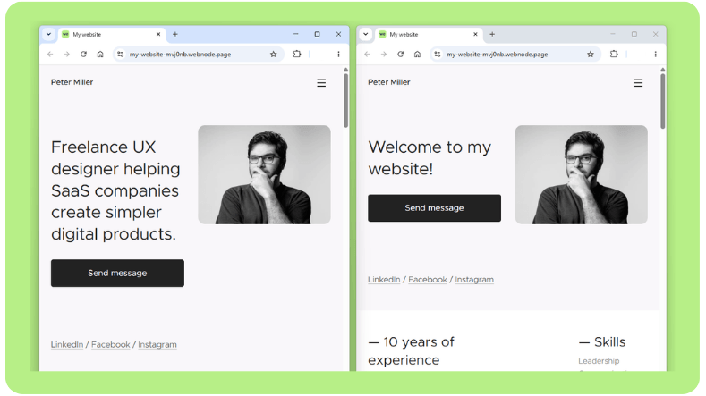
Task: Open Instagram link in right browser window
Action: tap(474, 280)
